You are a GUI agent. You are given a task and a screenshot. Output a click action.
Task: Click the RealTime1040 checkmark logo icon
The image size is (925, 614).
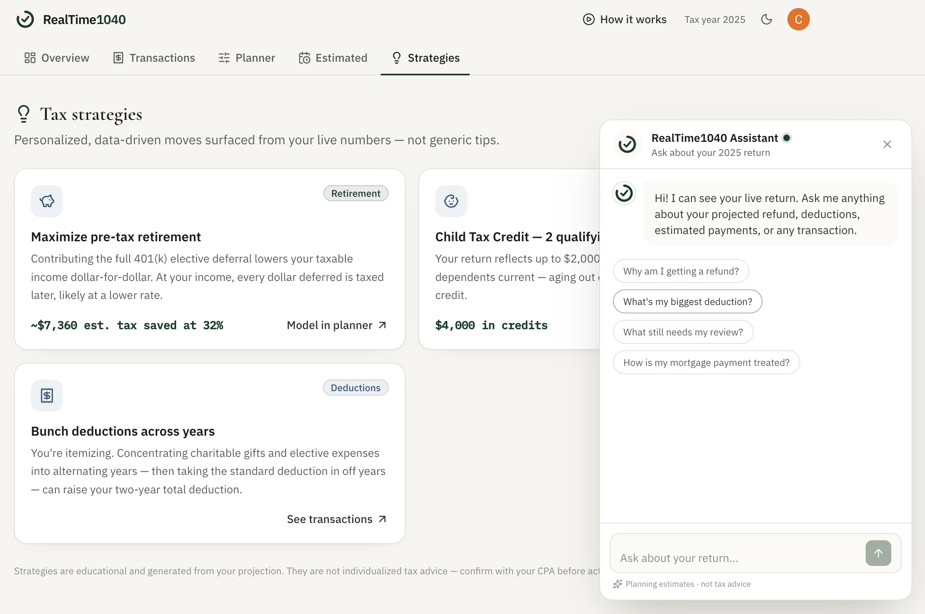(25, 19)
